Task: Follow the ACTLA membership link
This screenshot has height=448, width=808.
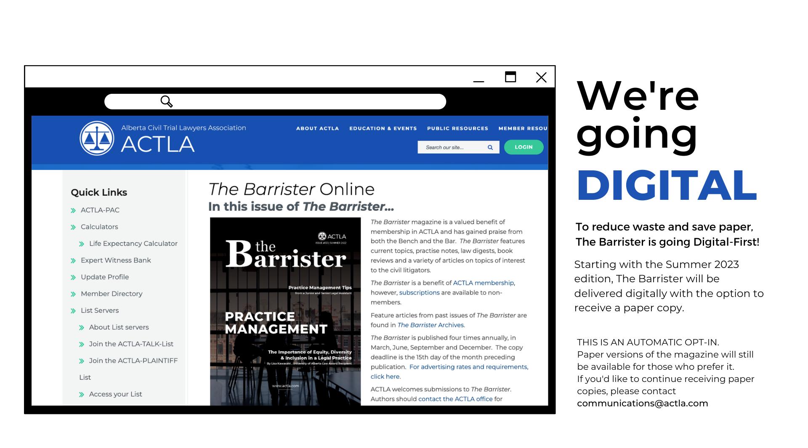Action: point(484,283)
